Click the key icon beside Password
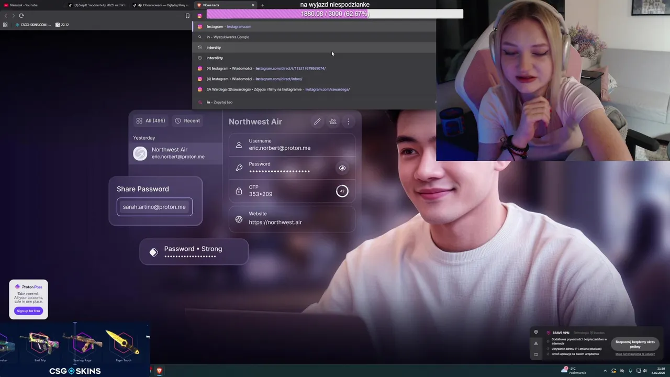670x377 pixels. click(x=239, y=168)
